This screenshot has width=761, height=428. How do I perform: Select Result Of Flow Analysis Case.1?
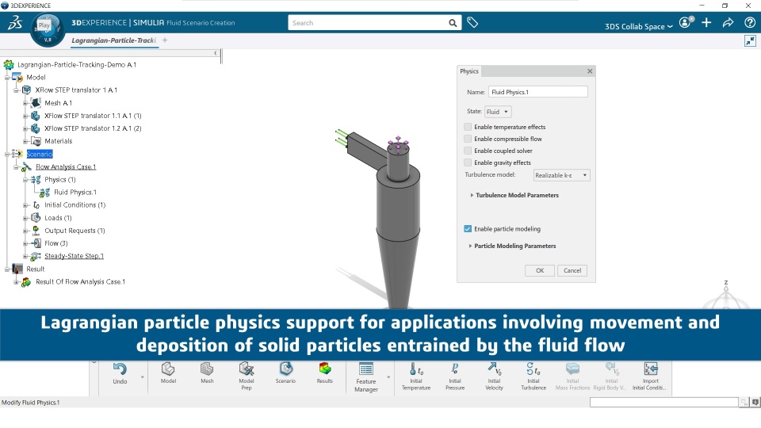pyautogui.click(x=80, y=281)
